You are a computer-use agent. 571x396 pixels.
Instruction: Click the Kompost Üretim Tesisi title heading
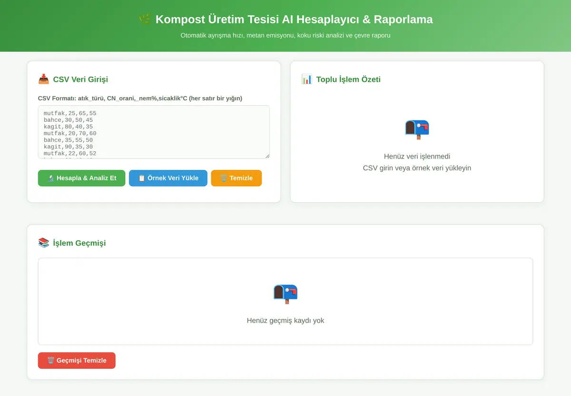[294, 20]
